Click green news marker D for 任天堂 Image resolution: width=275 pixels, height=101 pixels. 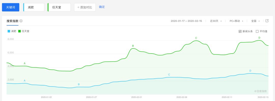pyautogui.click(x=259, y=38)
